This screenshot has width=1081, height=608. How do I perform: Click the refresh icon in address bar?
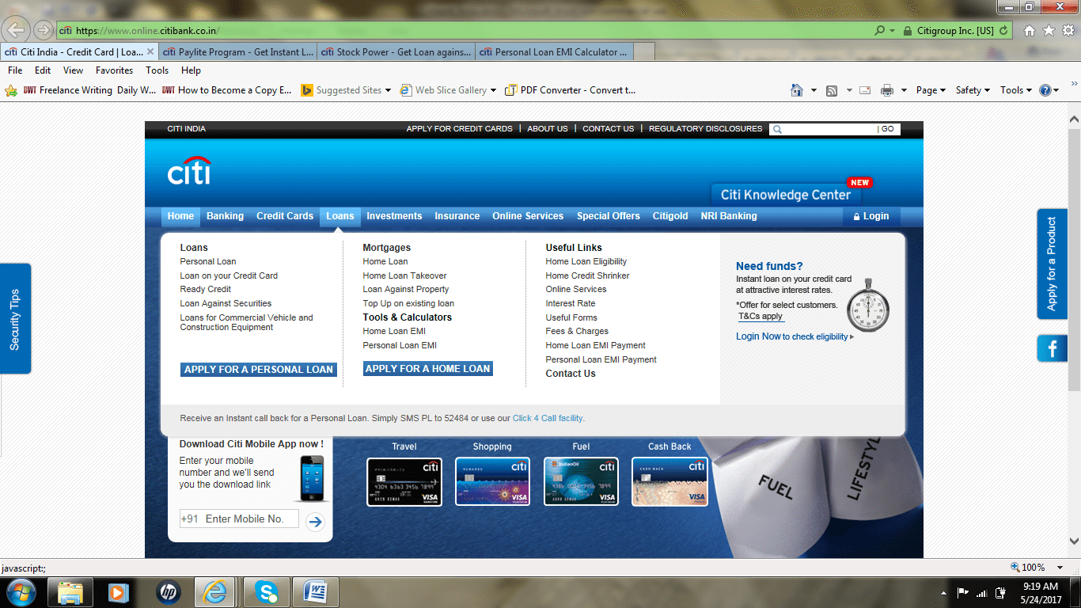pyautogui.click(x=1004, y=31)
